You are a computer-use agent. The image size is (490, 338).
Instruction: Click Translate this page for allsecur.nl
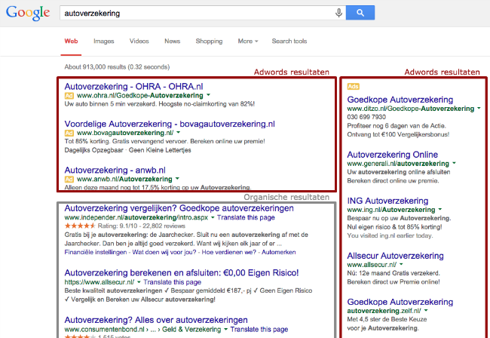(172, 282)
